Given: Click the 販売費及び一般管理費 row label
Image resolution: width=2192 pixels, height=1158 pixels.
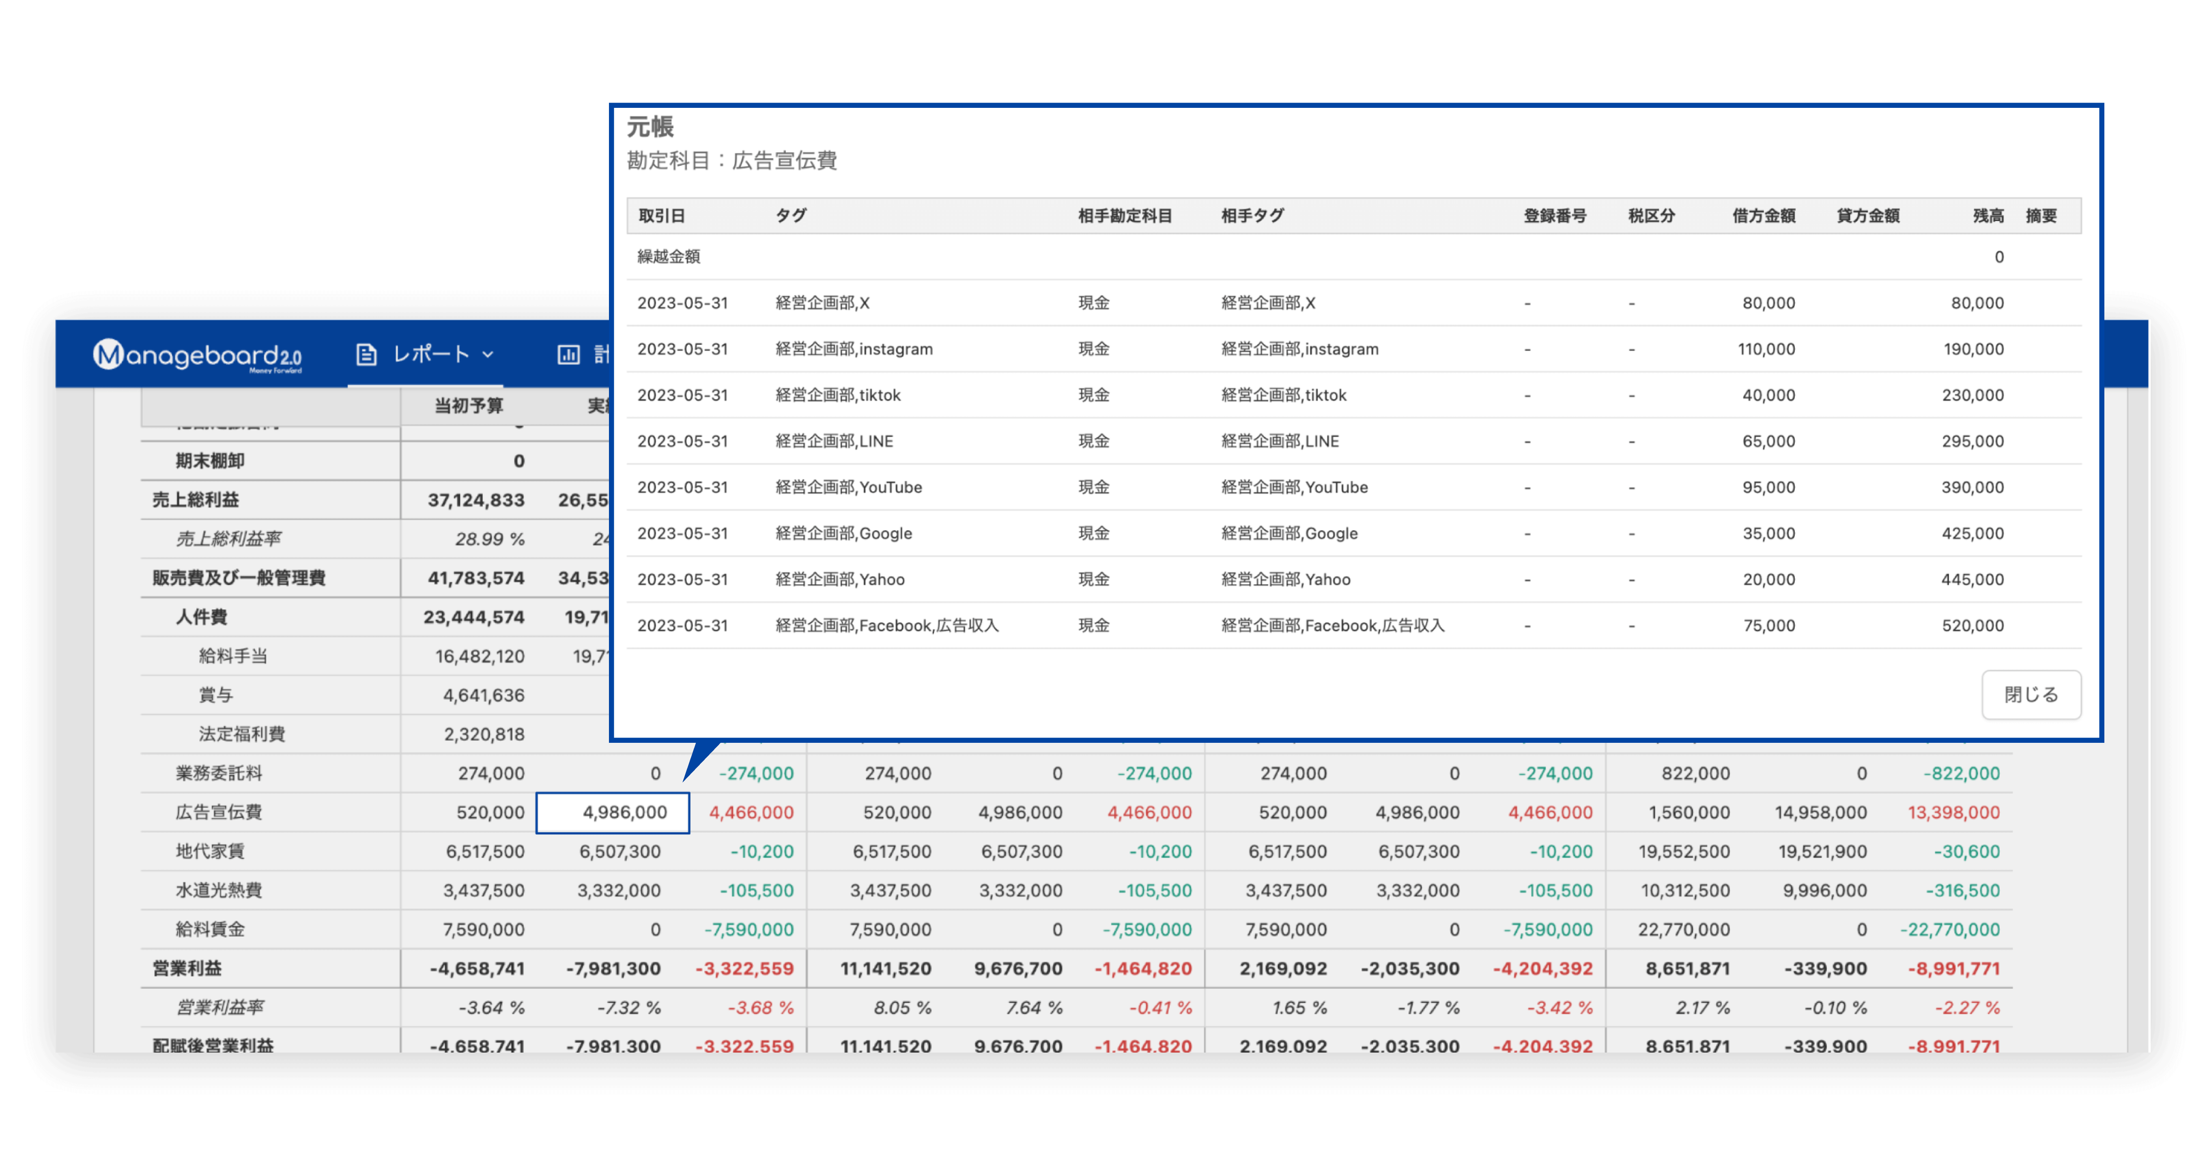Looking at the screenshot, I should pos(238,578).
